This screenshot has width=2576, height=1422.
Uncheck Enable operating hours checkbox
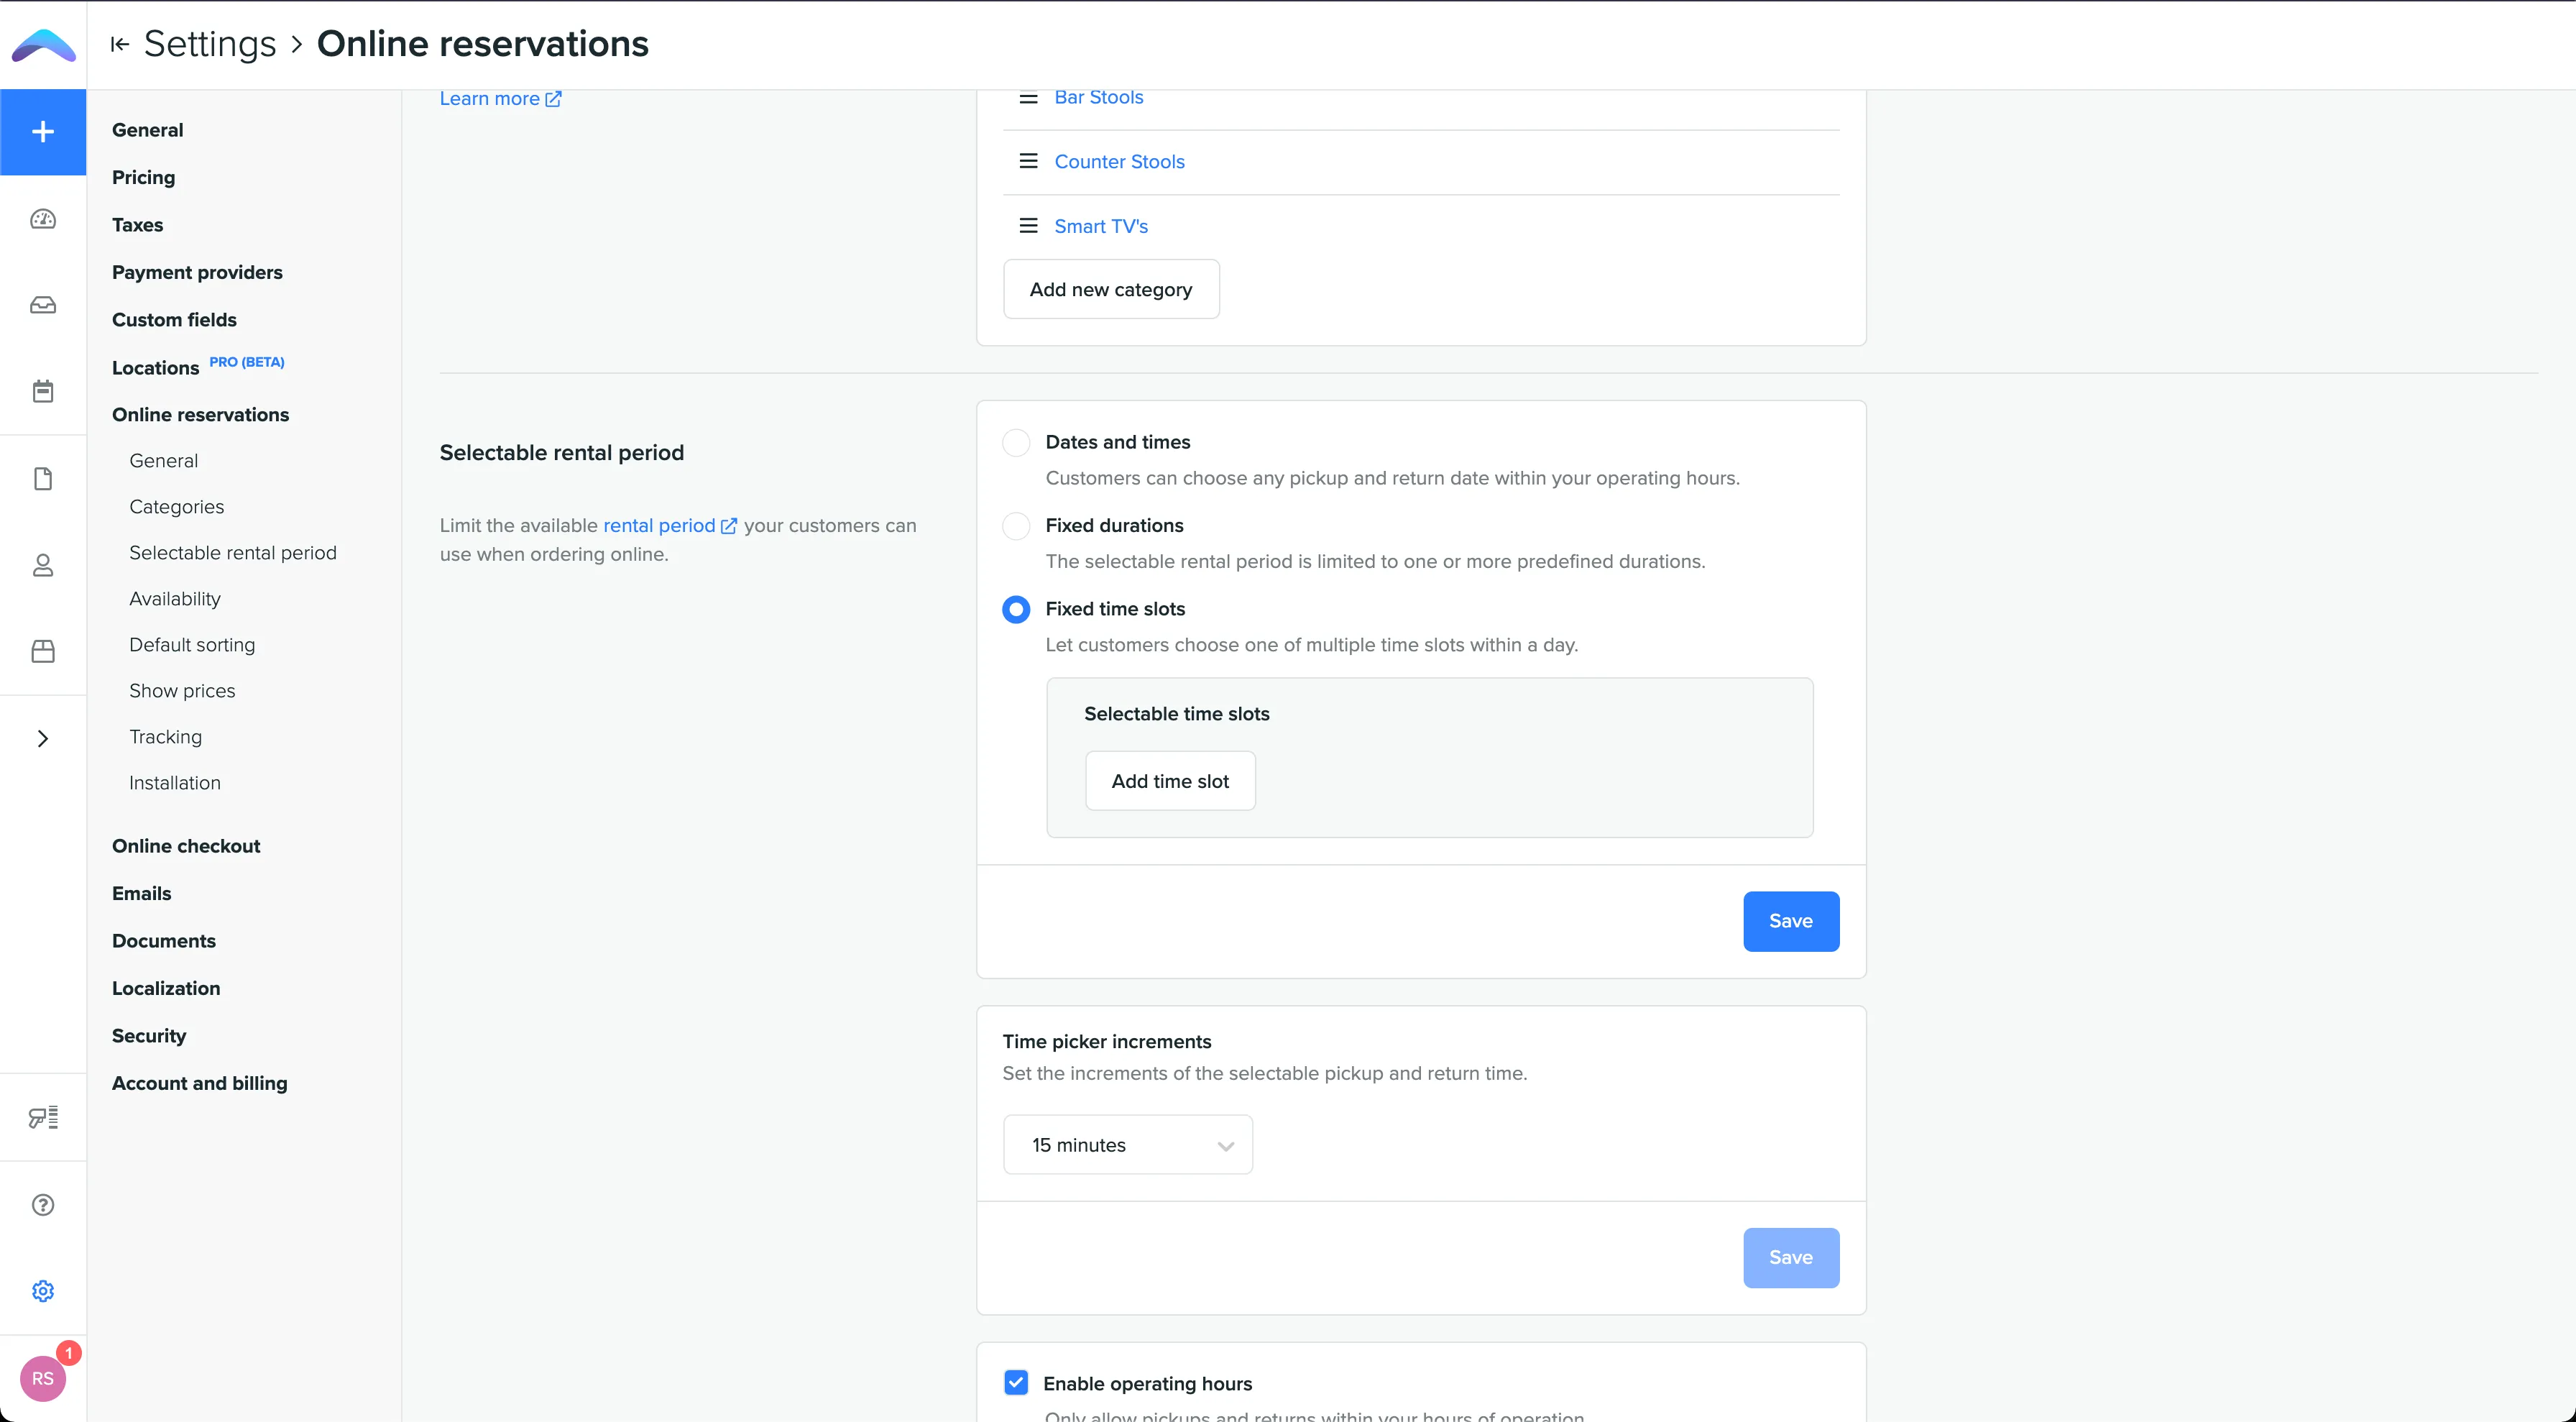coord(1016,1383)
